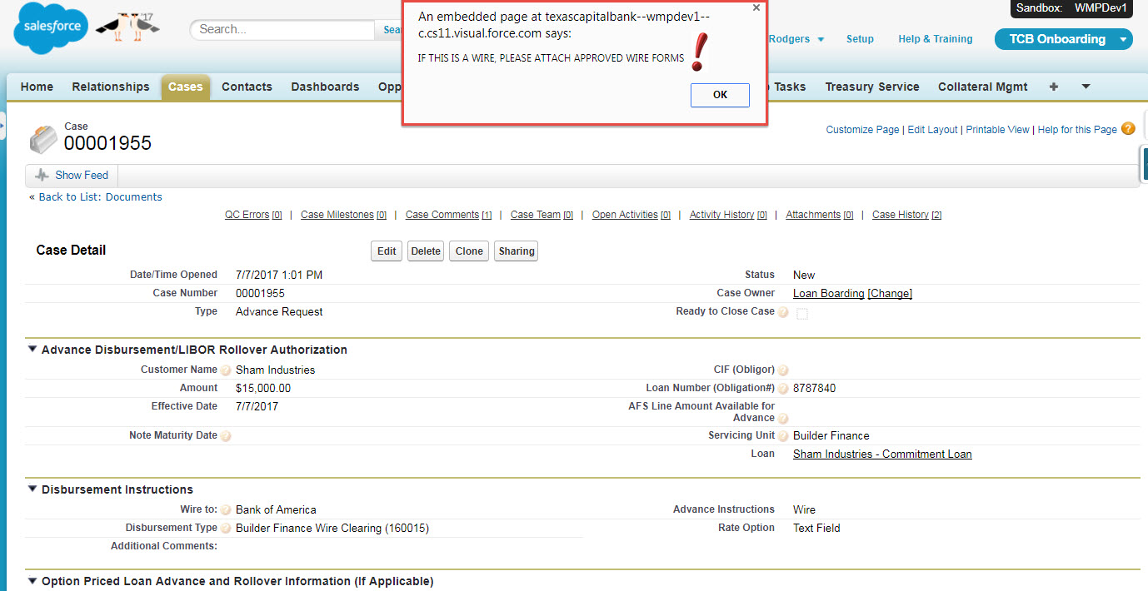Open the Printable View link

click(997, 130)
